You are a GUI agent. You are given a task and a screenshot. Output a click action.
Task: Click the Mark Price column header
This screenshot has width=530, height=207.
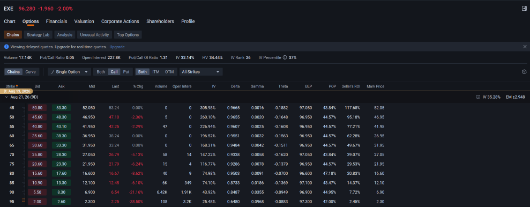click(x=376, y=86)
